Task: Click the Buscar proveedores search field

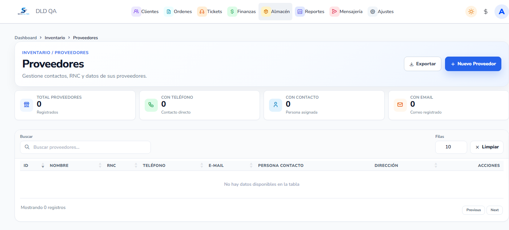Action: (x=85, y=147)
